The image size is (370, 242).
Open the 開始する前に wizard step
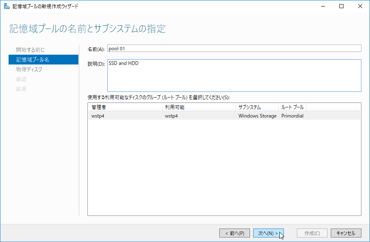[x=30, y=50]
